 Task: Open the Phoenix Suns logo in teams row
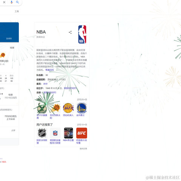click(55, 108)
